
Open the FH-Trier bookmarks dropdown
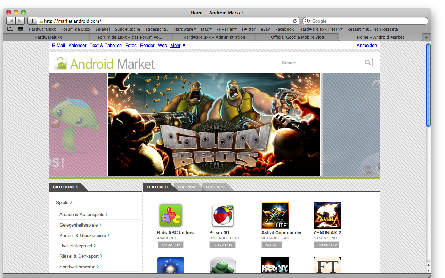click(x=226, y=29)
